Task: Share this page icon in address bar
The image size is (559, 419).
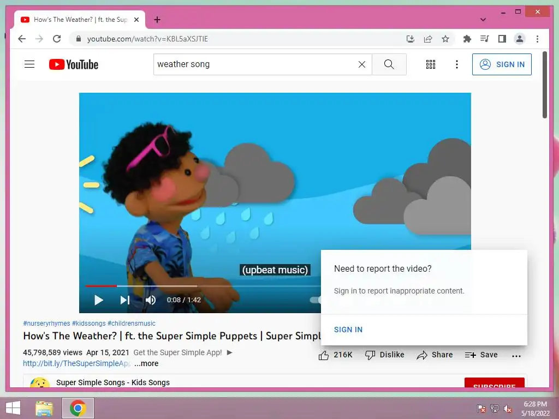Action: tap(428, 39)
